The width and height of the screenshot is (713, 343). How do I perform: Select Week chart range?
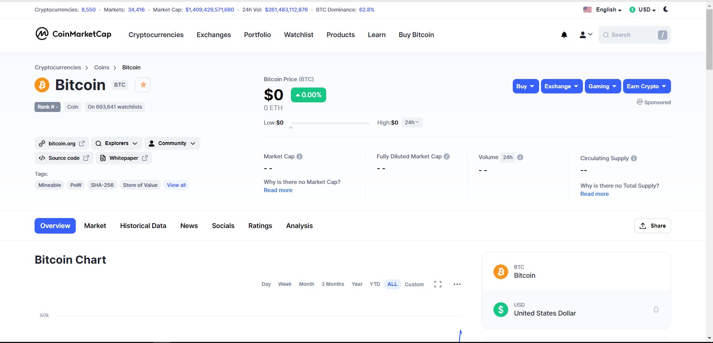pos(285,284)
